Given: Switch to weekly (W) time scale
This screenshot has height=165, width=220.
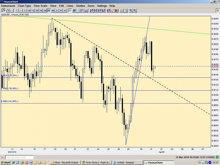Looking at the screenshot, I should click(x=61, y=11).
